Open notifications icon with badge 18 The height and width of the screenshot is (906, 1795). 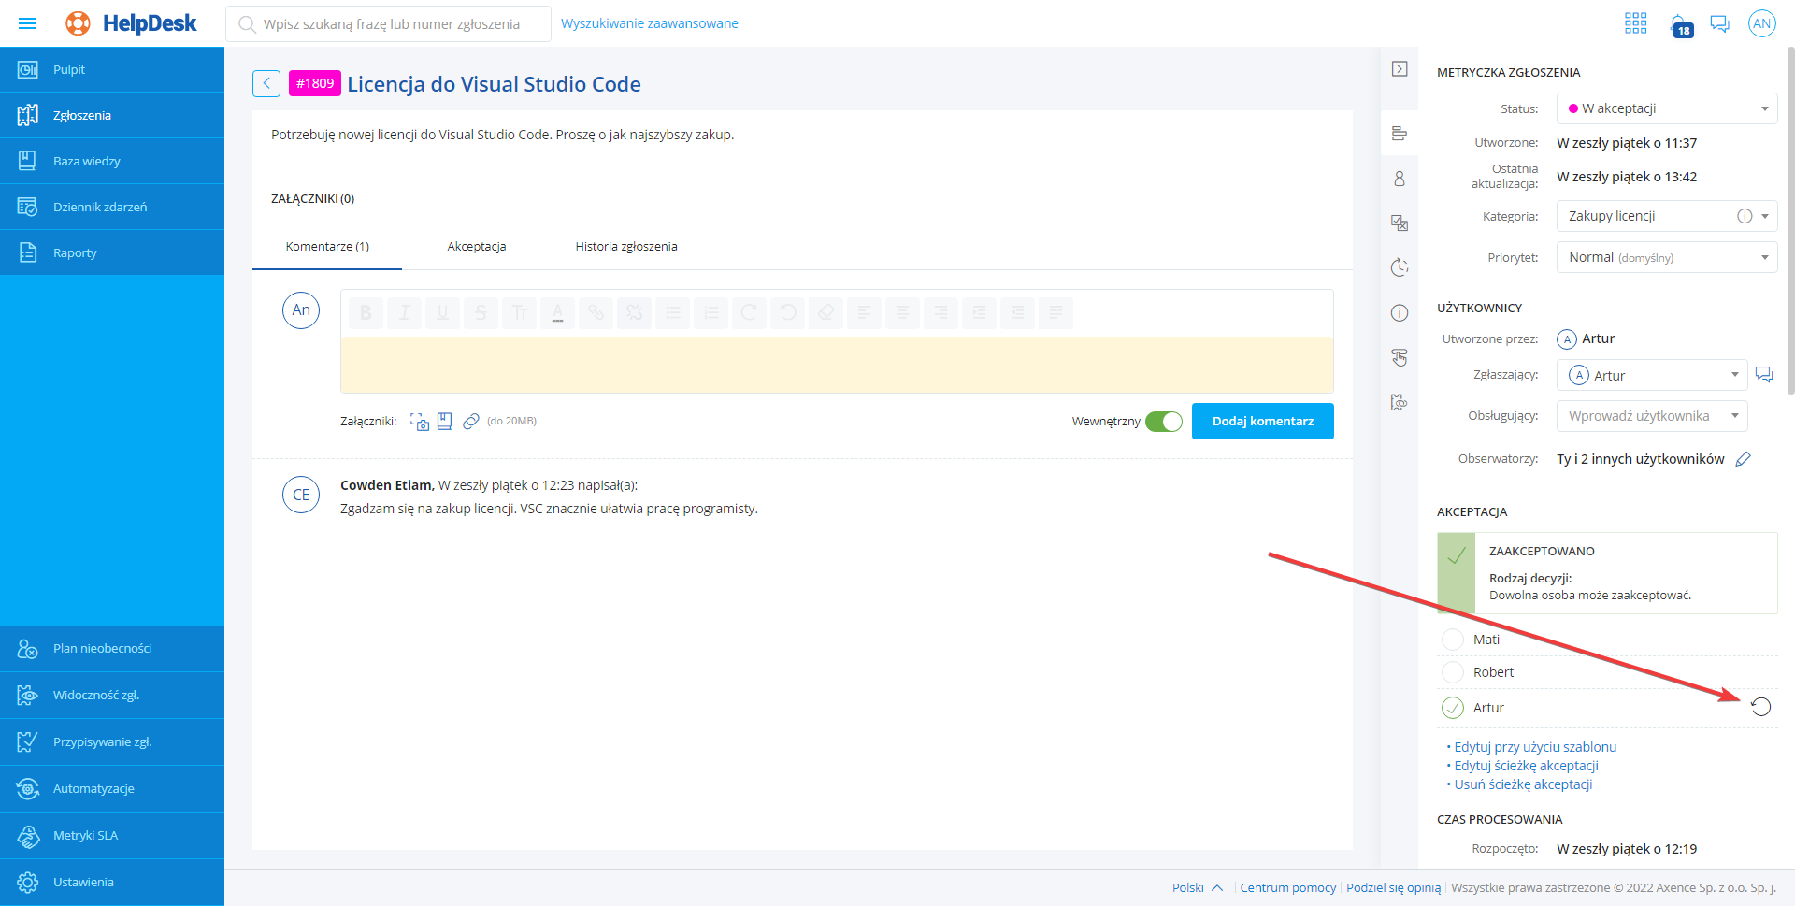(x=1680, y=24)
